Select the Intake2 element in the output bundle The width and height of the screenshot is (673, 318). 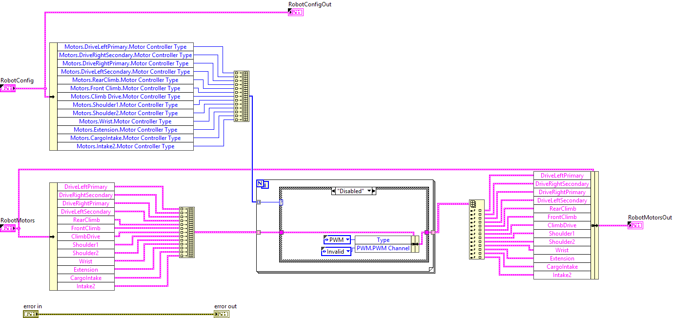(x=562, y=275)
